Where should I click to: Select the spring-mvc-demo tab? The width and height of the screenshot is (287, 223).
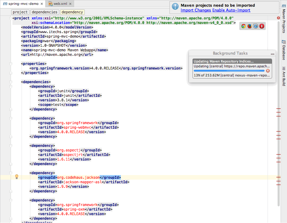click(x=23, y=4)
